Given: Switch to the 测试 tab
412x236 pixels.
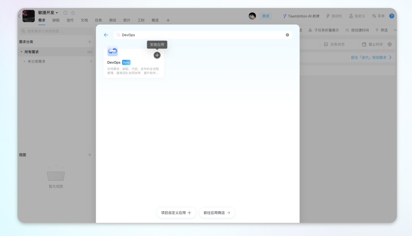Looking at the screenshot, I should click(113, 20).
